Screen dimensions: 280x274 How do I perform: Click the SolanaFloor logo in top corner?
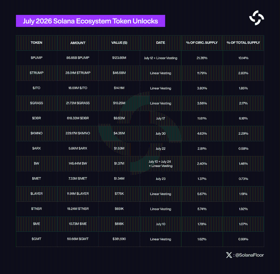point(257,18)
